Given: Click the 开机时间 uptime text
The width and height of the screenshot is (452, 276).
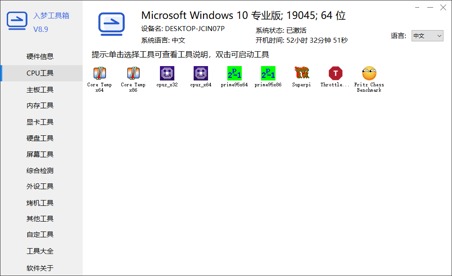Looking at the screenshot, I should (301, 40).
